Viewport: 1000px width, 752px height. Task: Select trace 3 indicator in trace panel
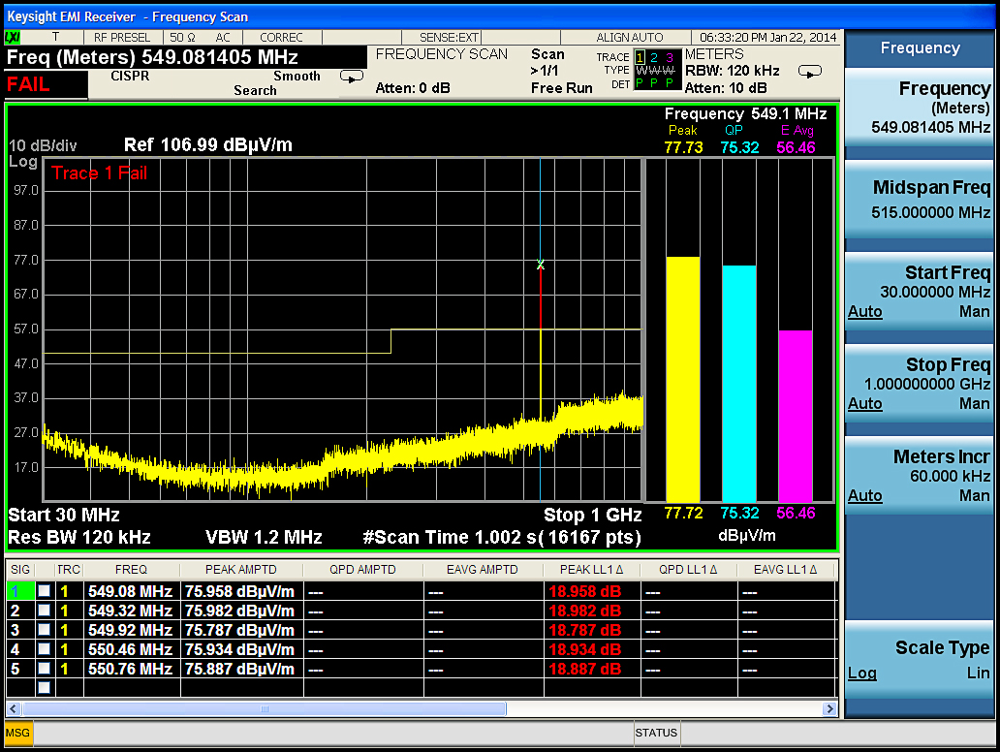(x=668, y=58)
